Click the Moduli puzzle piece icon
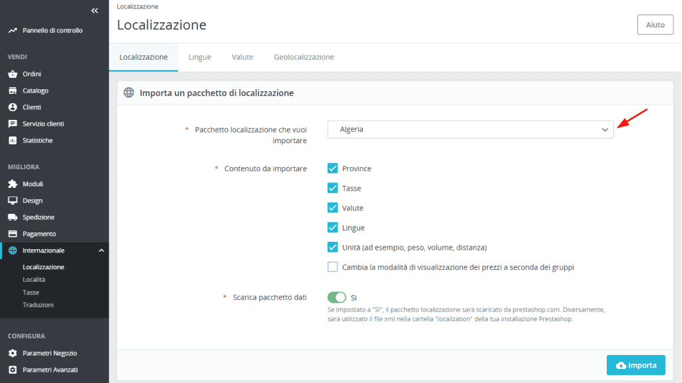 tap(13, 184)
